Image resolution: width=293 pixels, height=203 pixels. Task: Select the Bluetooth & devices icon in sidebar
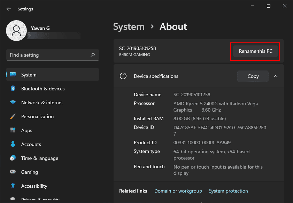click(14, 89)
